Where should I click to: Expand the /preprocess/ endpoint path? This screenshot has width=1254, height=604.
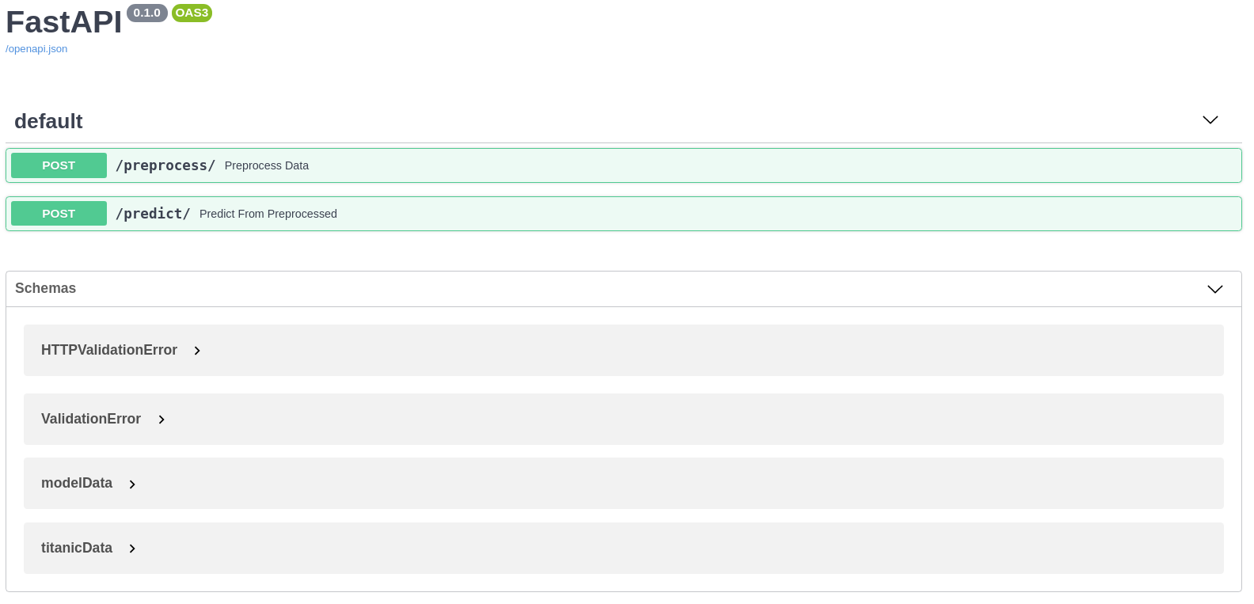165,165
